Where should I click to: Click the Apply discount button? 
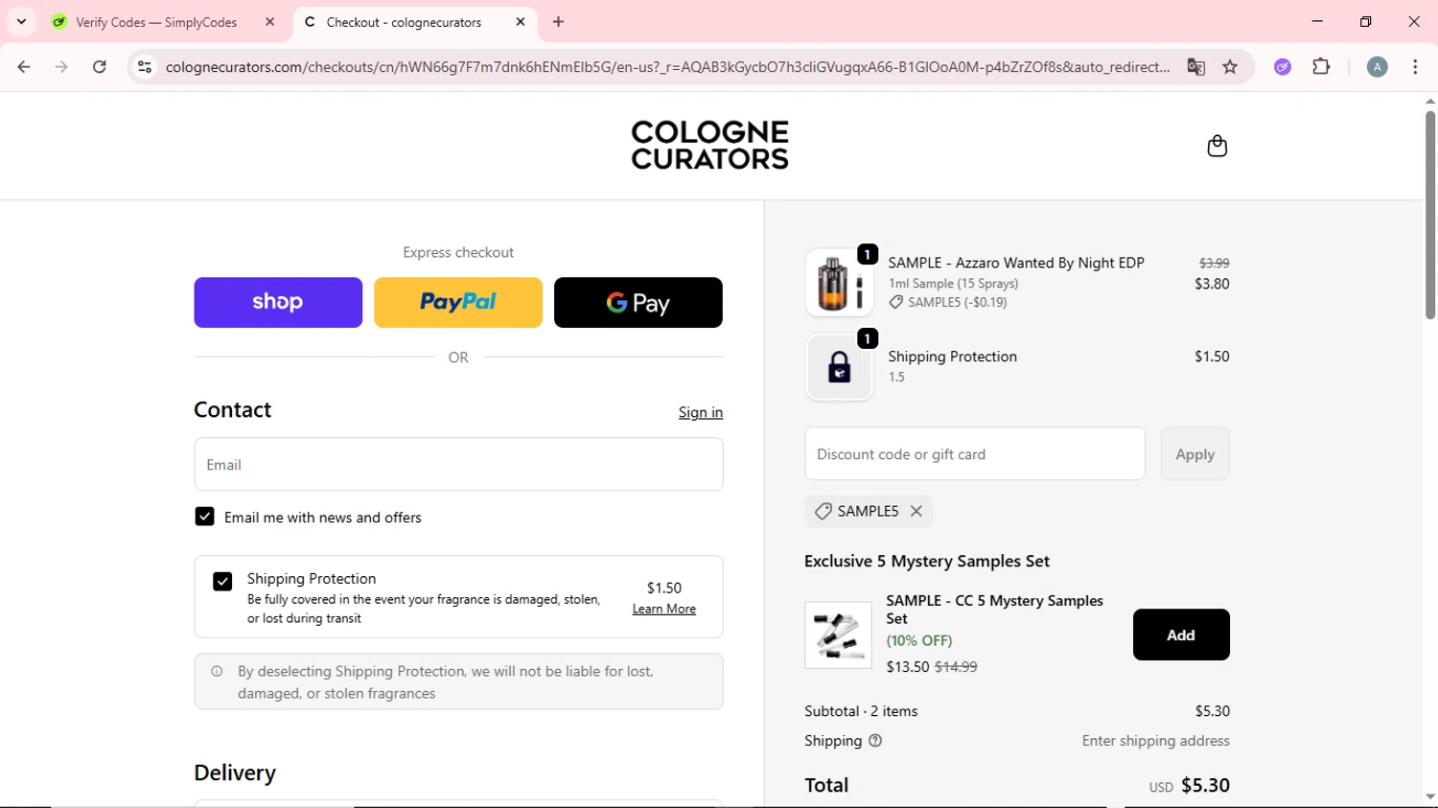pyautogui.click(x=1194, y=454)
